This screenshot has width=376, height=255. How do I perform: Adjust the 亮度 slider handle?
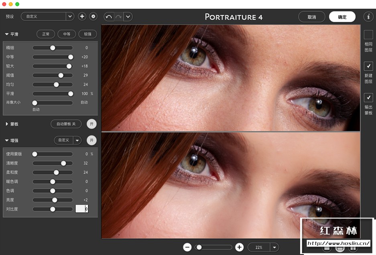tap(55, 200)
